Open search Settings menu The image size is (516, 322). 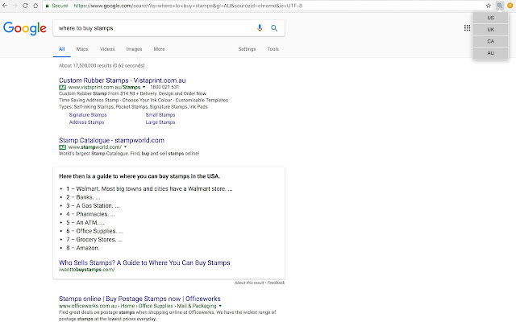pos(248,49)
